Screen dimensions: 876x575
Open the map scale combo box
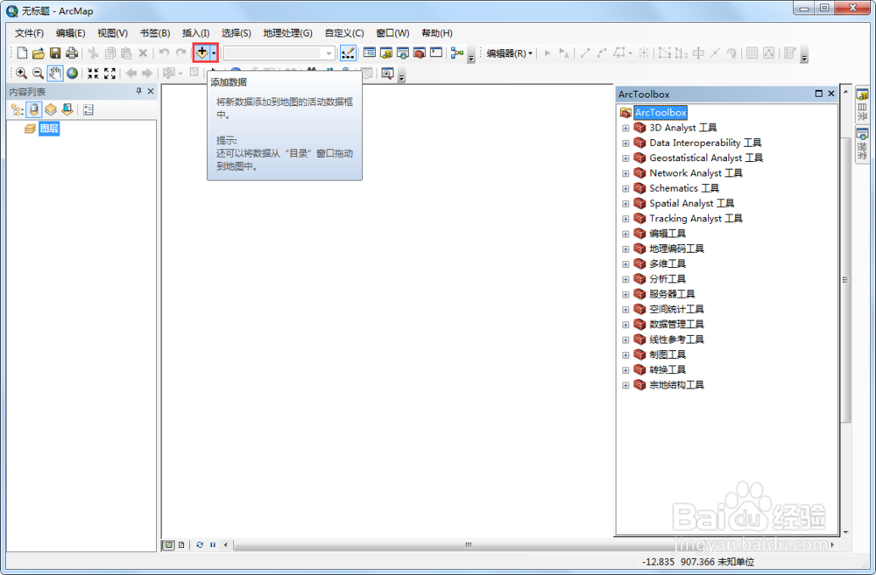click(279, 53)
